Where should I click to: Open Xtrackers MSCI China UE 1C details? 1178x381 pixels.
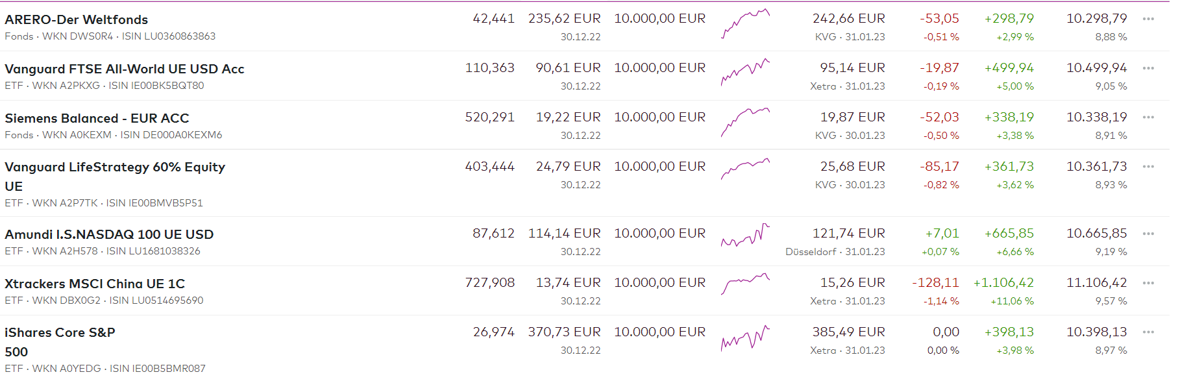tap(95, 284)
